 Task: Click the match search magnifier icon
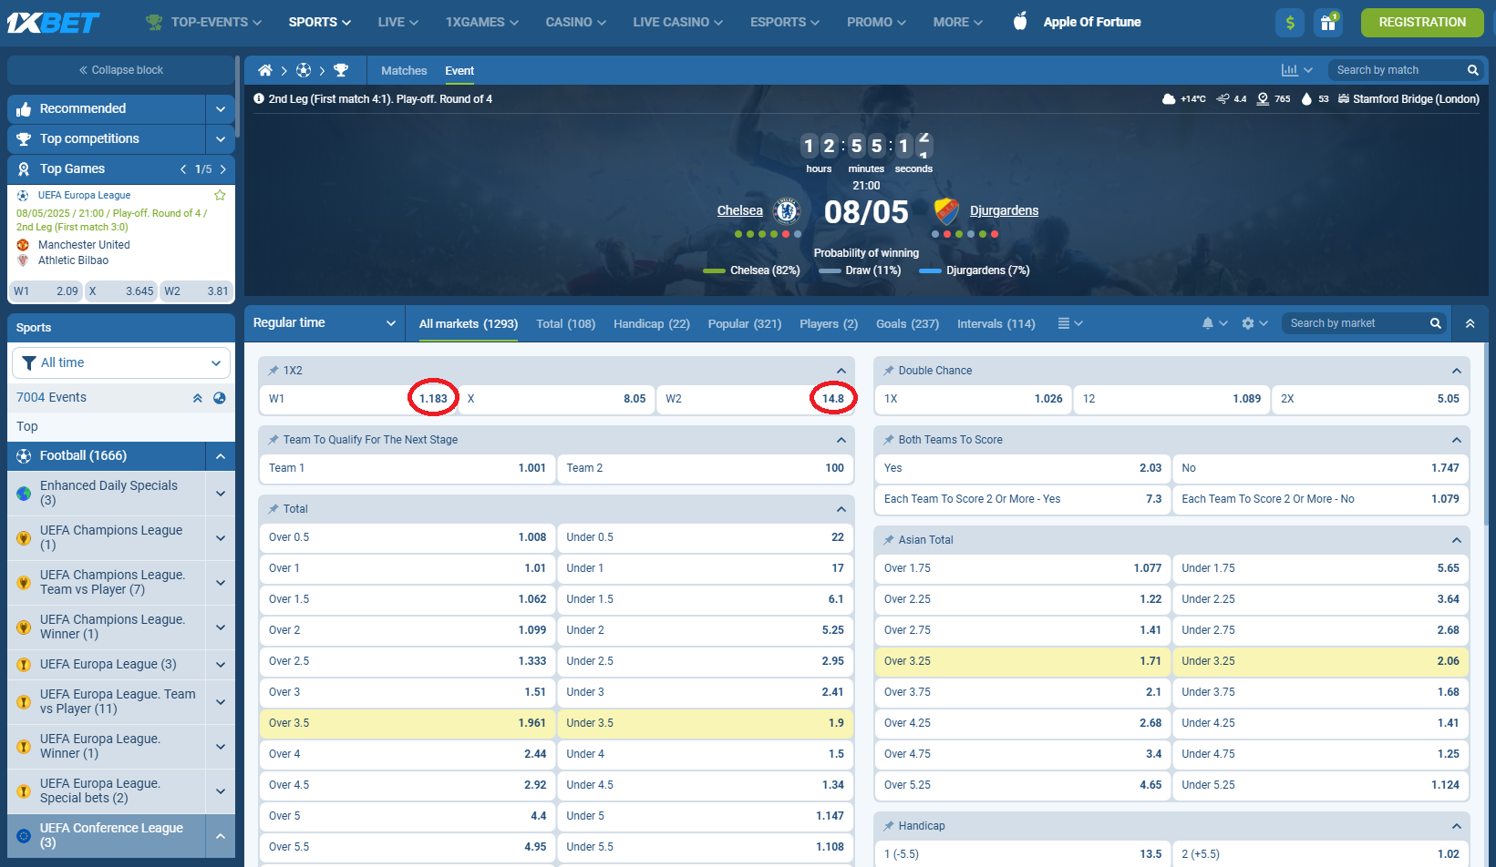pos(1472,70)
